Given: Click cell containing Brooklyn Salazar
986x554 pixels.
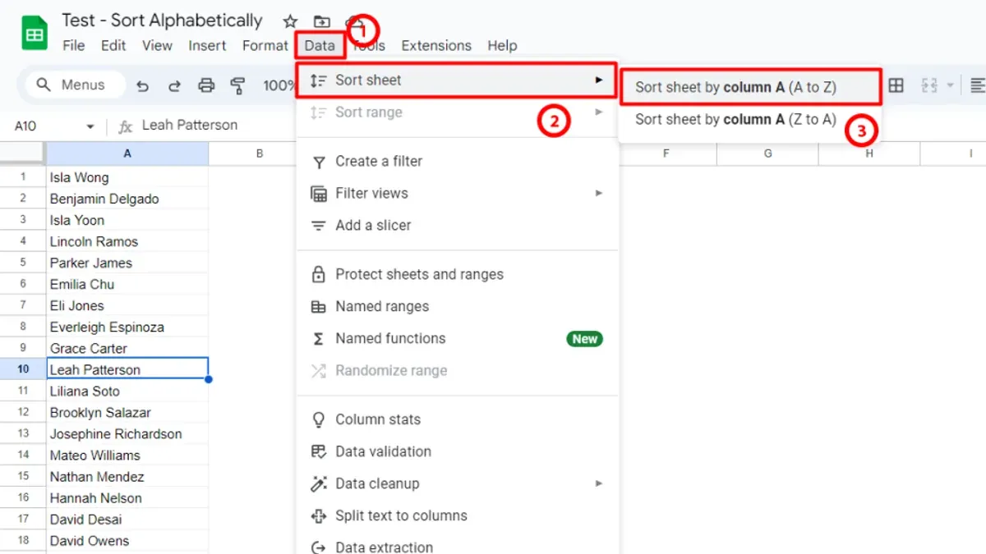Looking at the screenshot, I should click(127, 413).
